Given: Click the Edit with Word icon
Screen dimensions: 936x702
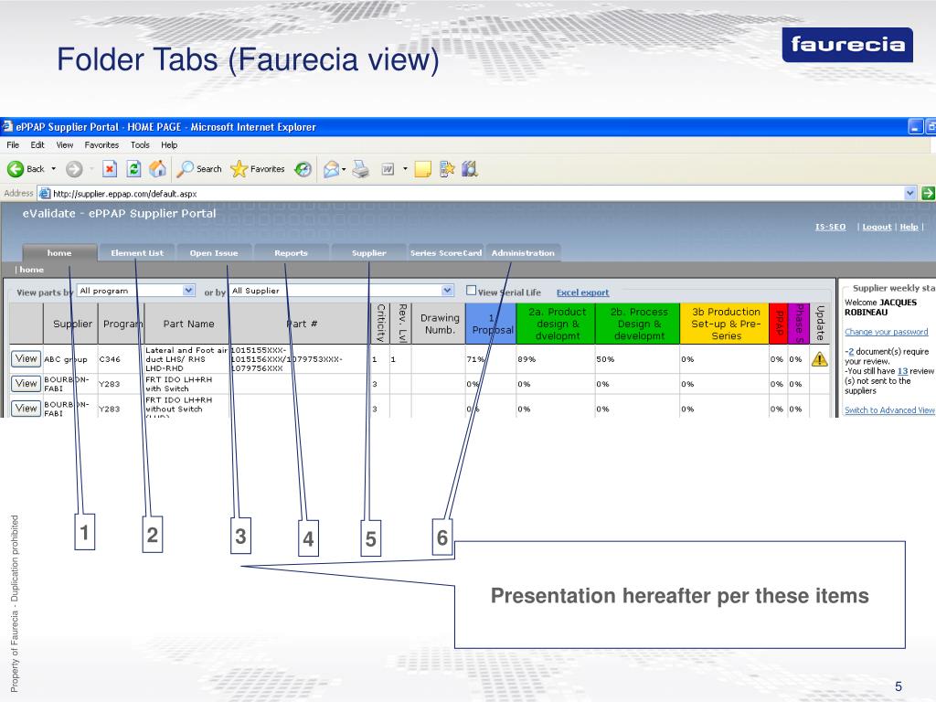Looking at the screenshot, I should [x=388, y=169].
